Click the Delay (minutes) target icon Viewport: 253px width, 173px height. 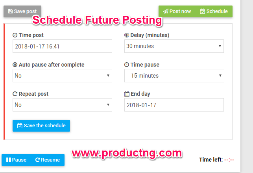point(127,35)
